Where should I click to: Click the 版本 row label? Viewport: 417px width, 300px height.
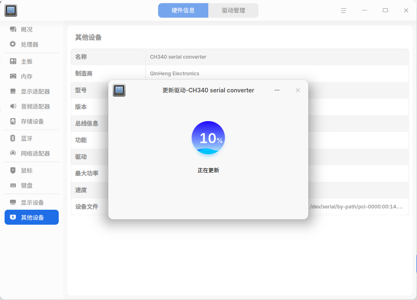81,107
